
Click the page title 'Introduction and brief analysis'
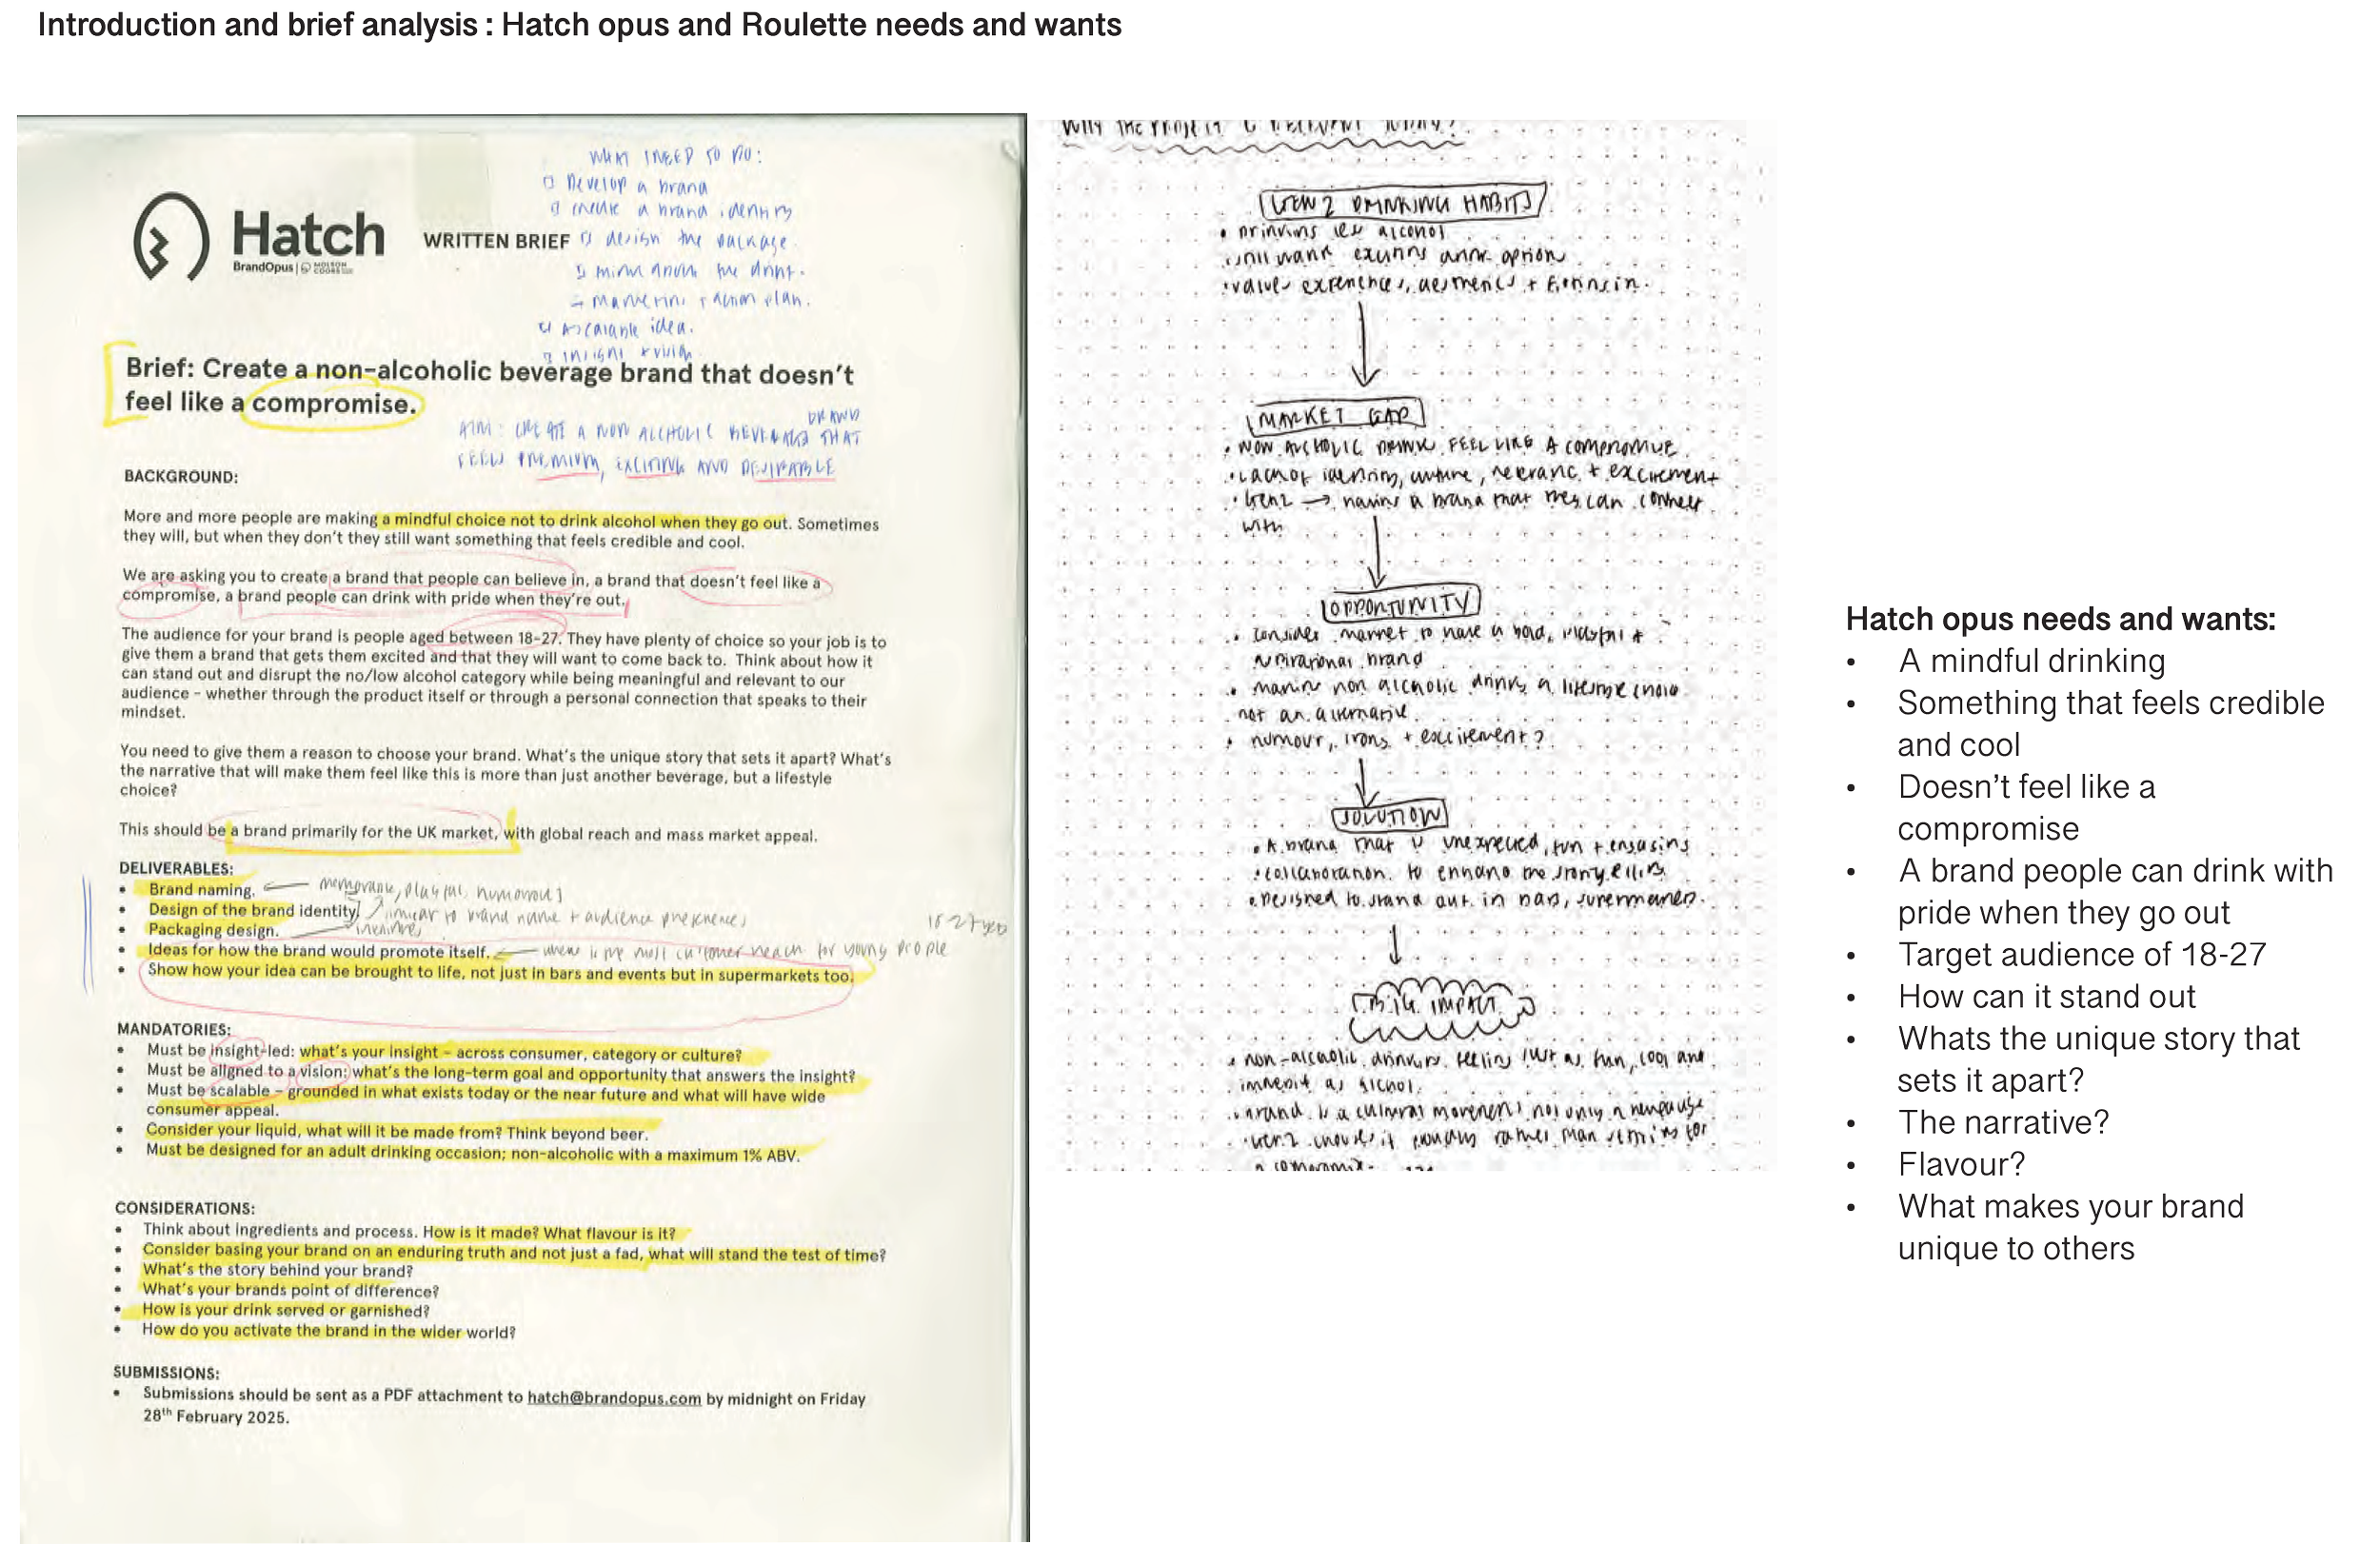point(258,25)
